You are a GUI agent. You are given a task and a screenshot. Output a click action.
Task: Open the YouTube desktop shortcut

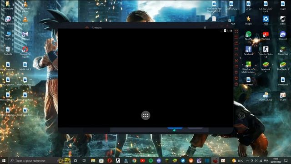(x=266, y=36)
